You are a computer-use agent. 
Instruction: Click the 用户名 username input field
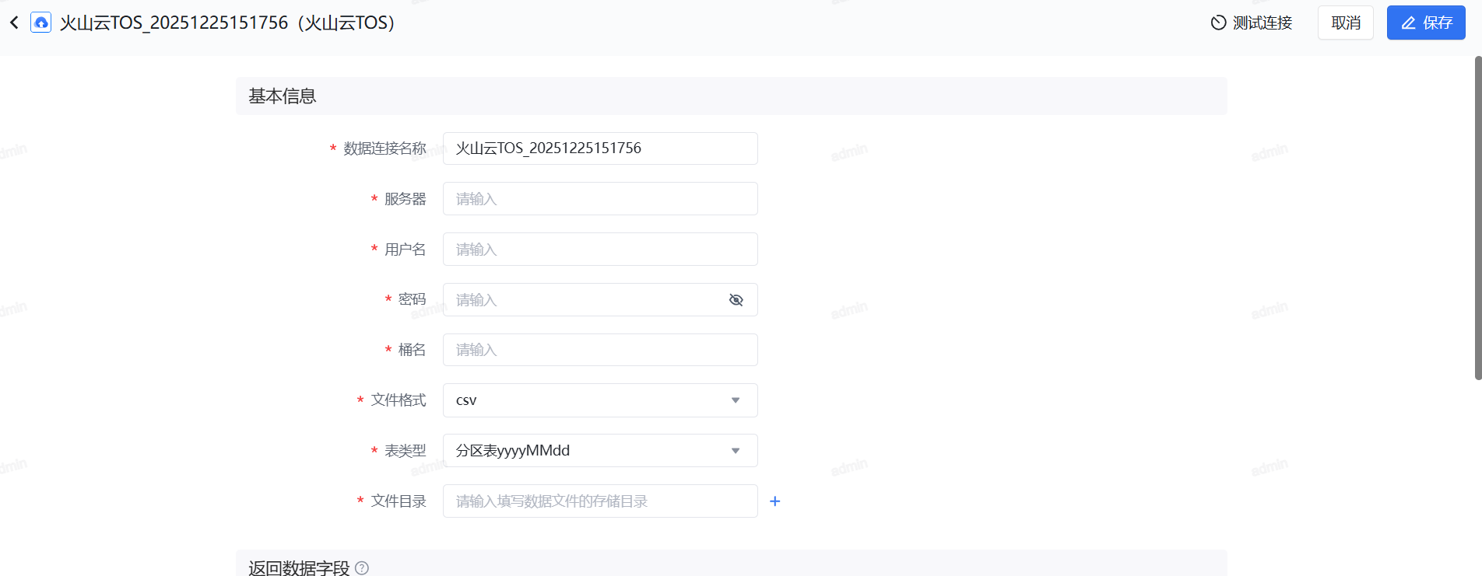[599, 250]
